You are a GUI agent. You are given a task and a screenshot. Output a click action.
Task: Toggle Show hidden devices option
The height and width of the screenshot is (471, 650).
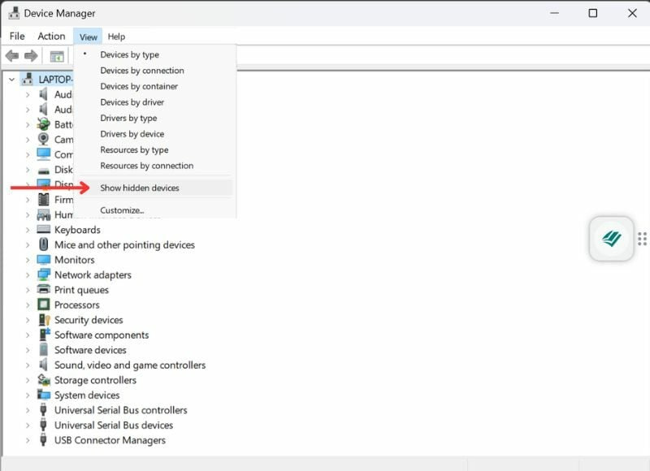tap(140, 188)
